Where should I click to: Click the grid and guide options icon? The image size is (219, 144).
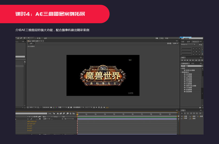(38, 107)
